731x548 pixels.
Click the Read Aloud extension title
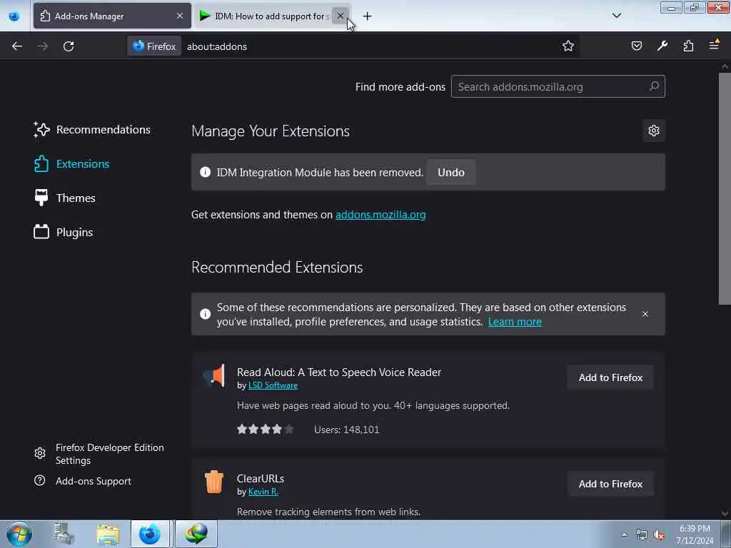pyautogui.click(x=339, y=372)
